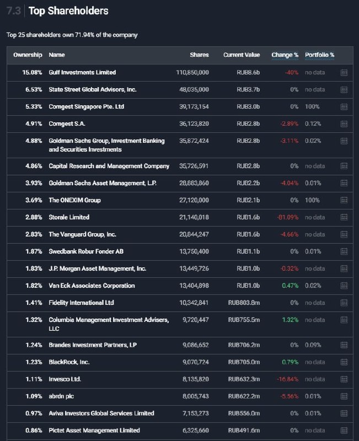Click Brandes Investment Partners, LP name
The image size is (359, 441).
pyautogui.click(x=93, y=345)
